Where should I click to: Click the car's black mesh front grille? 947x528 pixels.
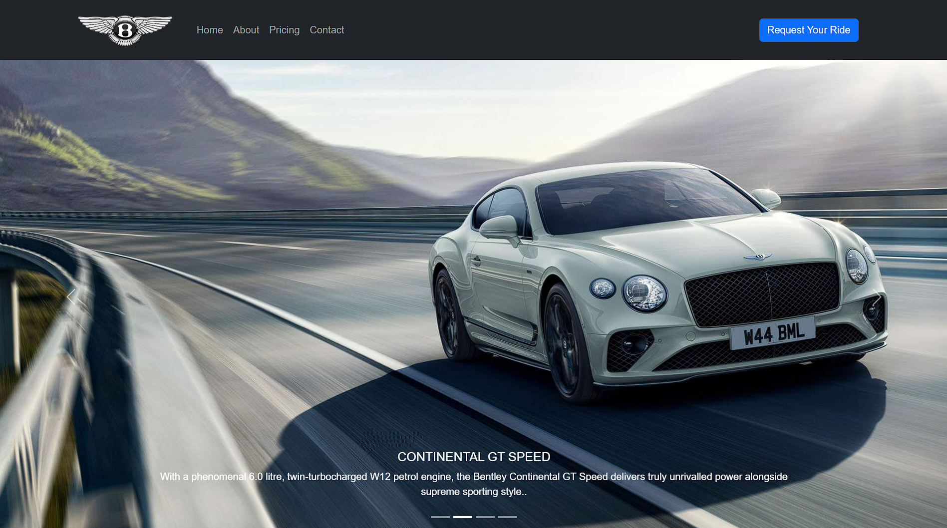762,294
